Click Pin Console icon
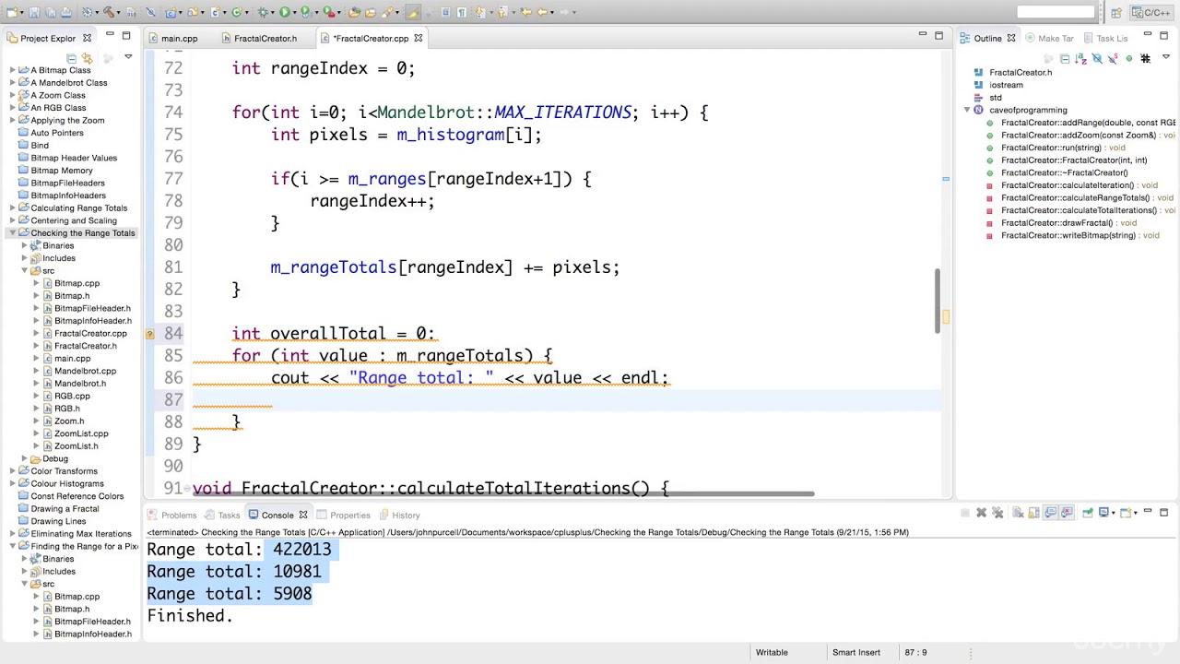 point(1088,513)
